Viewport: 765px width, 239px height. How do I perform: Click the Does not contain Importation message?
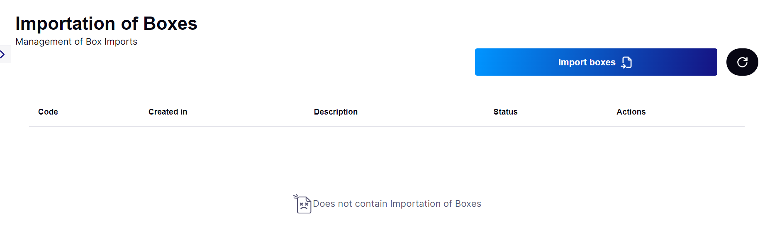397,203
